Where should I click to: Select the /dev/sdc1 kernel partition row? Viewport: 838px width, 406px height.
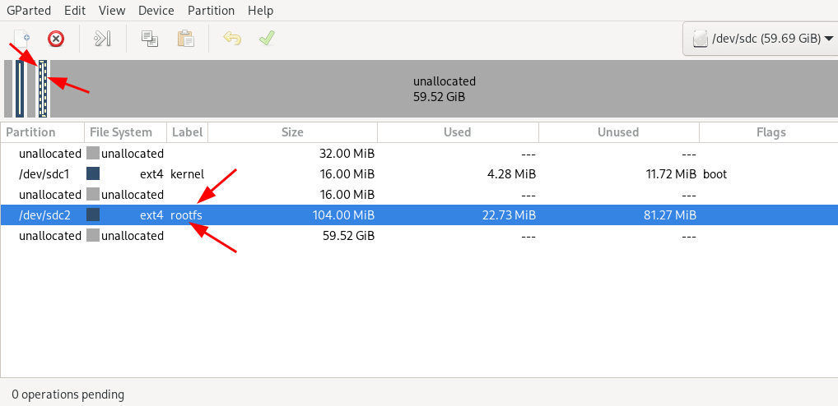click(x=419, y=174)
